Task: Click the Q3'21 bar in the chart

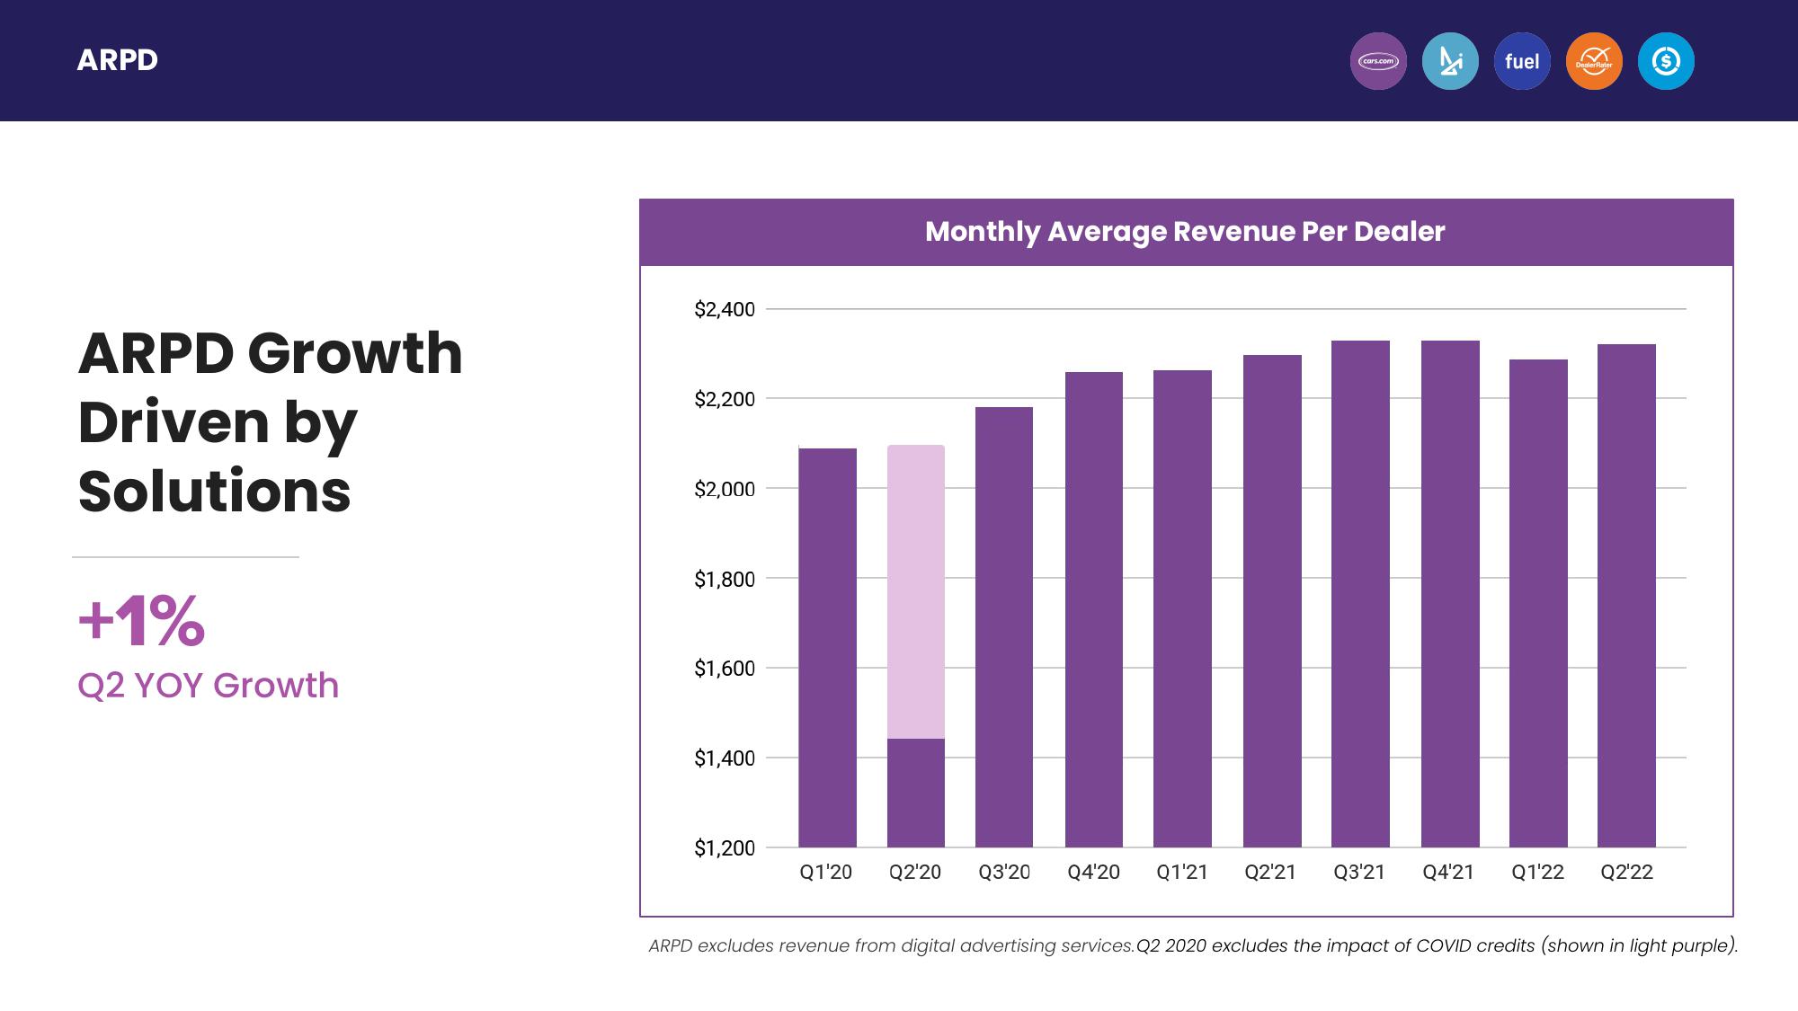Action: pyautogui.click(x=1360, y=593)
